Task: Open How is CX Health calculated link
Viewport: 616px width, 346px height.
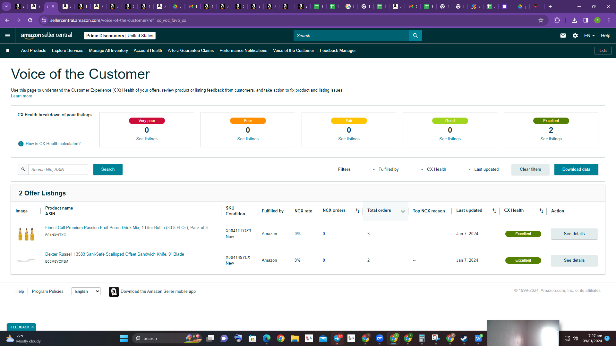Action: point(53,144)
